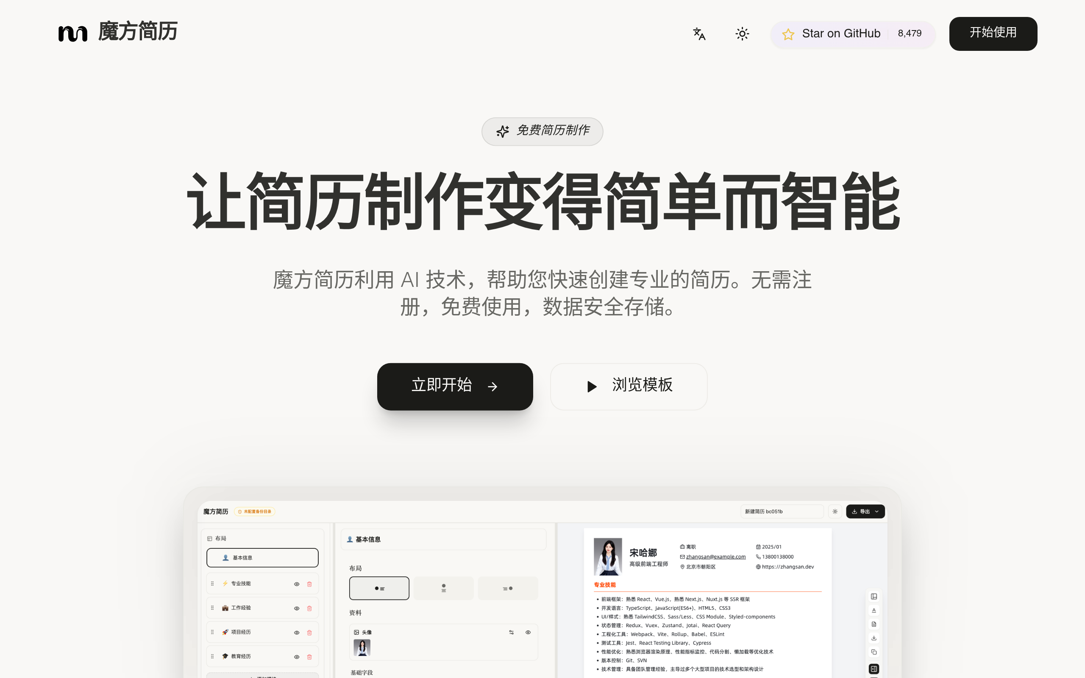Viewport: 1085px width, 678px height.
Task: Click the resume name field 新建简历 bc051b
Action: coord(782,511)
